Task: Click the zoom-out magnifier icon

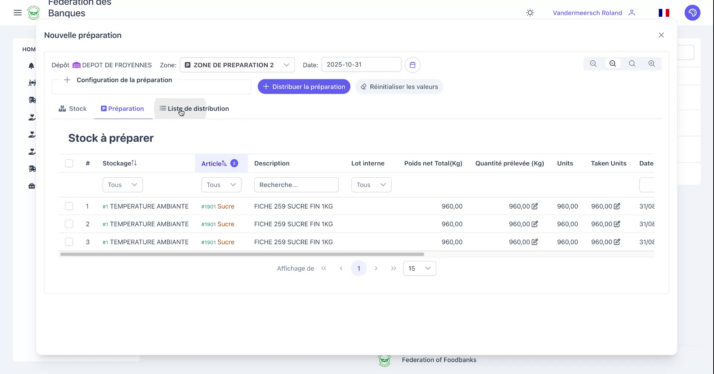Action: click(612, 64)
